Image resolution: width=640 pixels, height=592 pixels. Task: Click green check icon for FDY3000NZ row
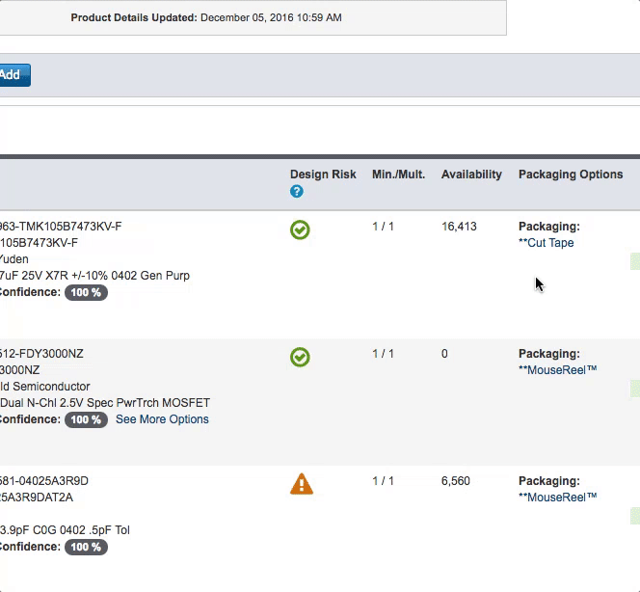300,358
